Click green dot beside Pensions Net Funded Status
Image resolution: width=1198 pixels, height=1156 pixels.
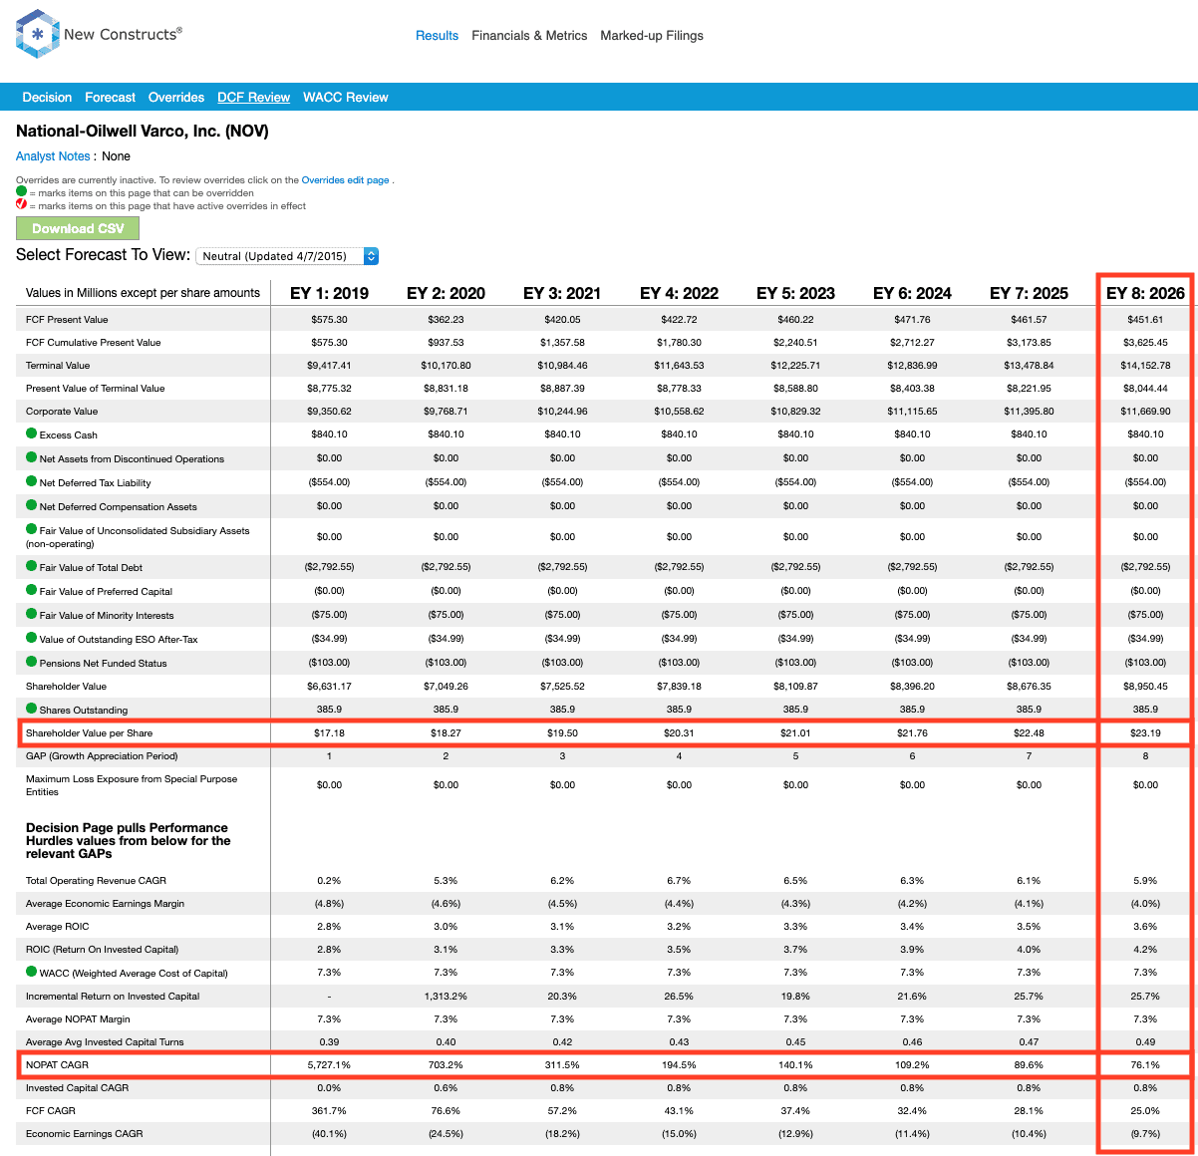pos(32,662)
